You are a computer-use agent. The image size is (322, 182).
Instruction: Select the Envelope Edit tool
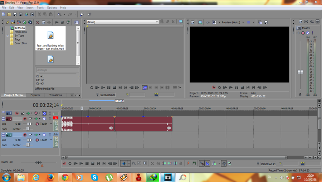[134, 163]
